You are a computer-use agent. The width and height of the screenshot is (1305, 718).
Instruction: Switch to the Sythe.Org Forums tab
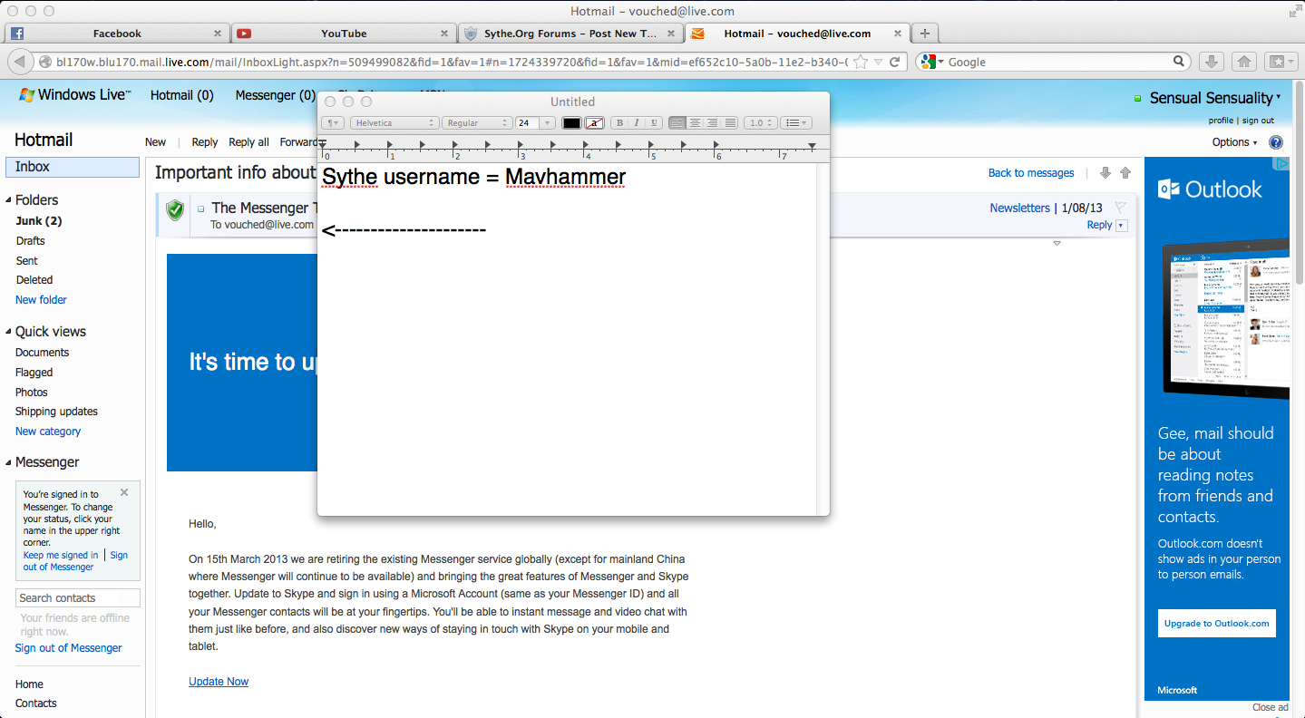point(570,34)
